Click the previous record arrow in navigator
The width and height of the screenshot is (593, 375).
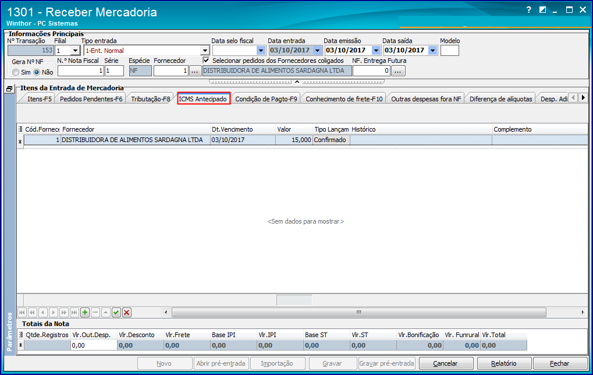[42, 313]
